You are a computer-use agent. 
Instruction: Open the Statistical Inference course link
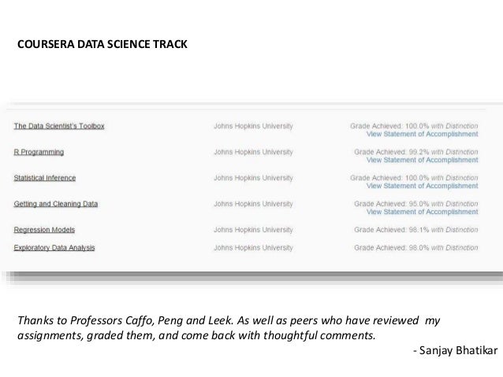pos(45,178)
